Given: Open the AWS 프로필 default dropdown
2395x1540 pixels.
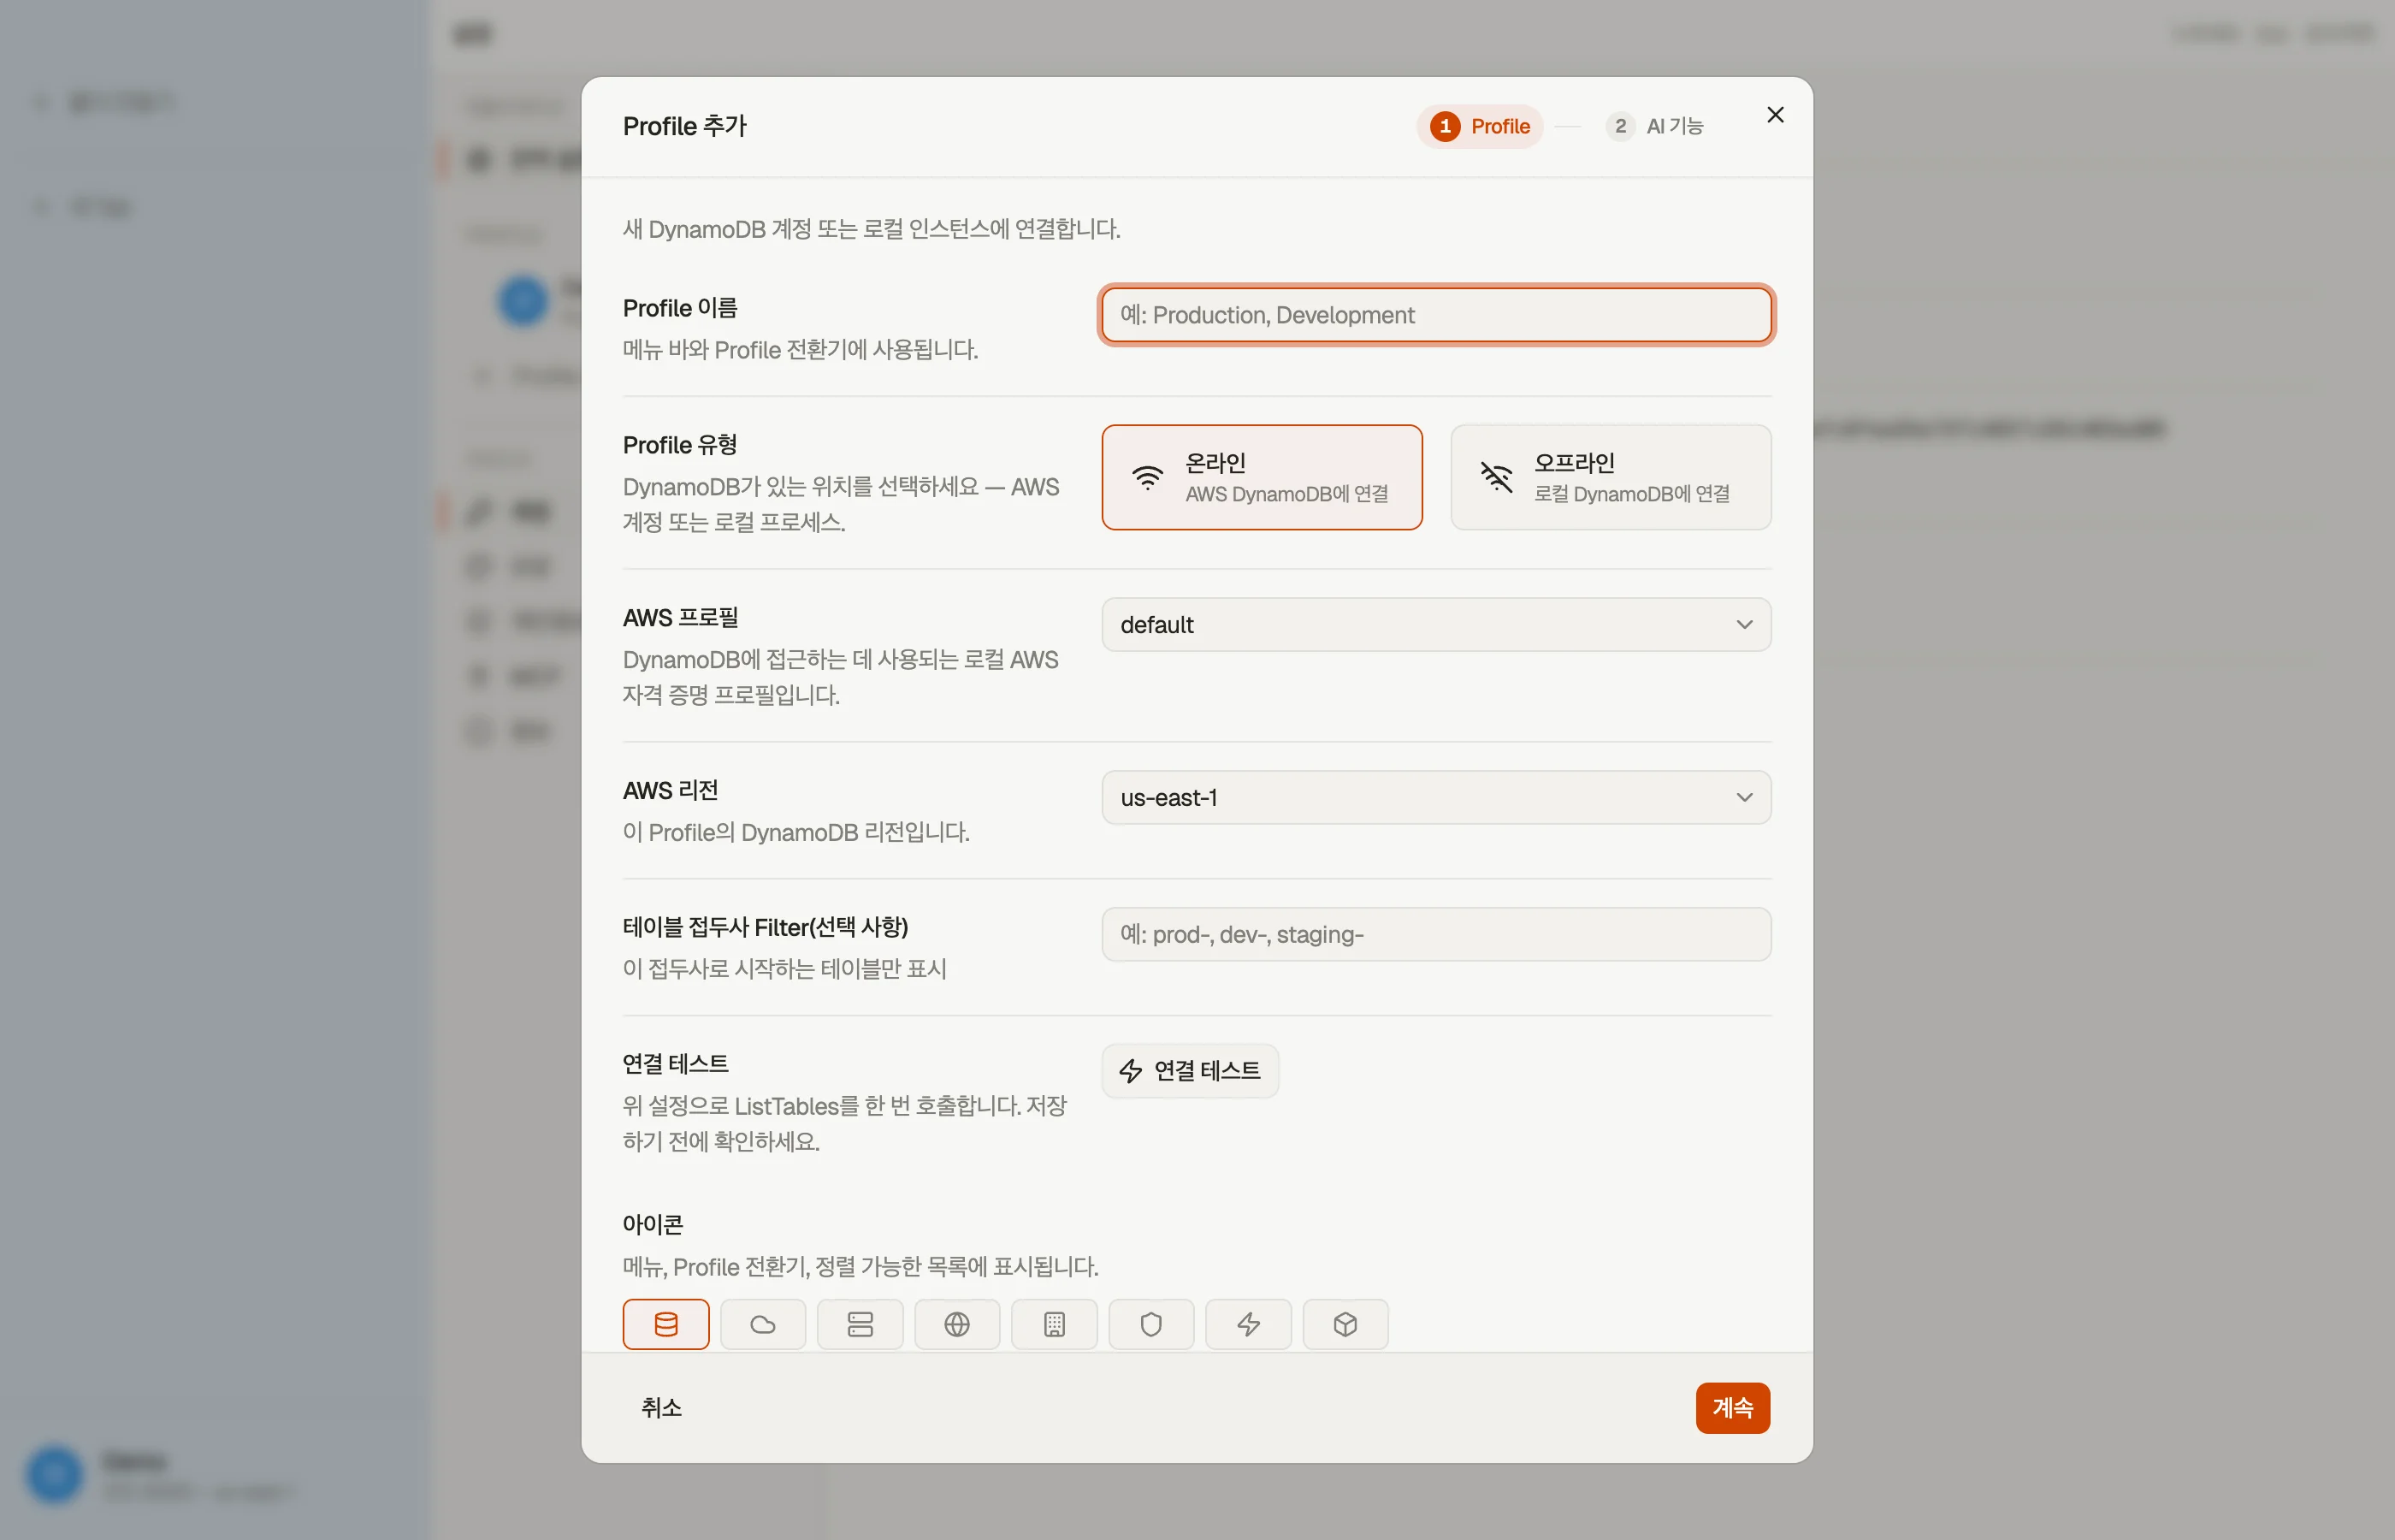Looking at the screenshot, I should click(1435, 625).
